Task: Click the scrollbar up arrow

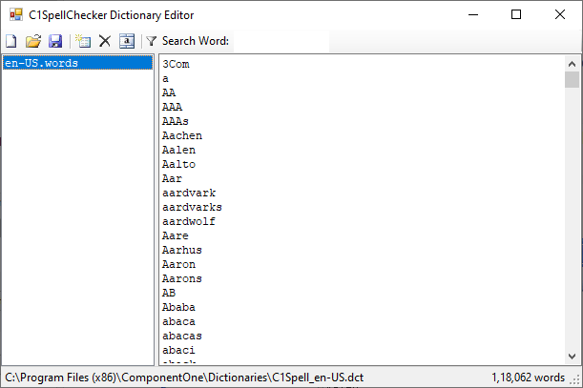Action: click(572, 64)
